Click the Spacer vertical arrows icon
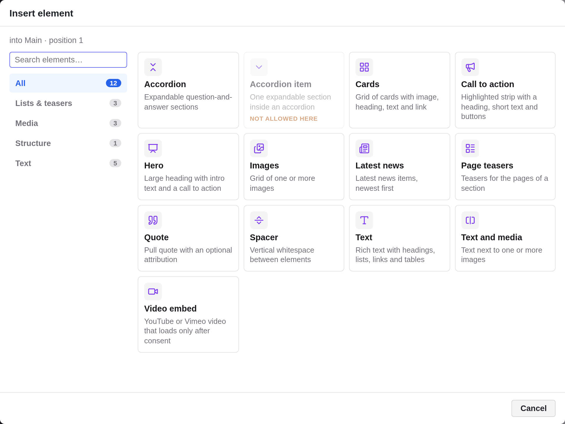565x424 pixels. coord(259,220)
